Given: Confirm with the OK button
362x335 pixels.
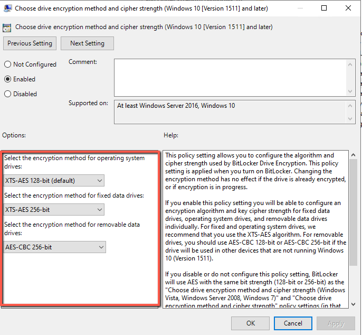Looking at the screenshot, I should point(251,323).
